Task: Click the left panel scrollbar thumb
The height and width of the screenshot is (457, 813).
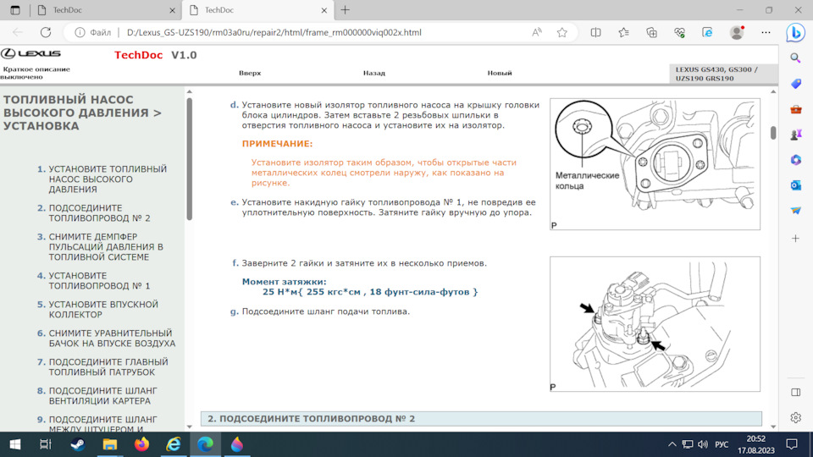Action: (189, 159)
